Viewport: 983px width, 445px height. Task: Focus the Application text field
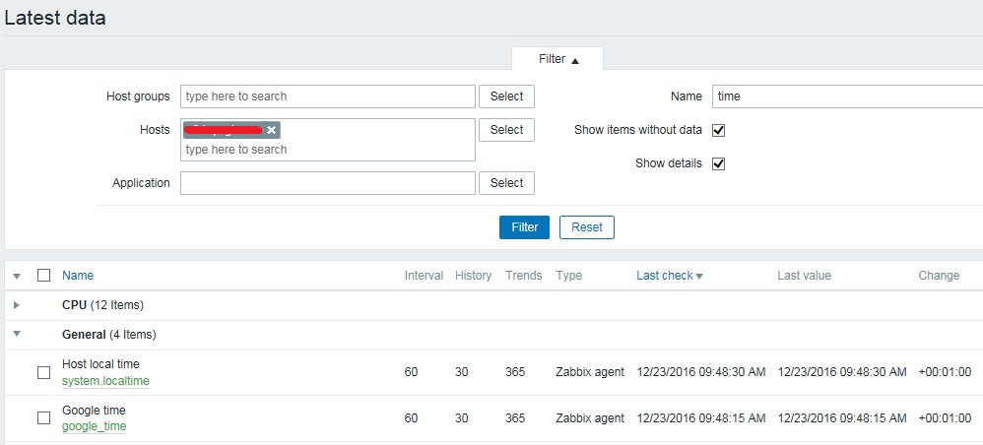[327, 183]
